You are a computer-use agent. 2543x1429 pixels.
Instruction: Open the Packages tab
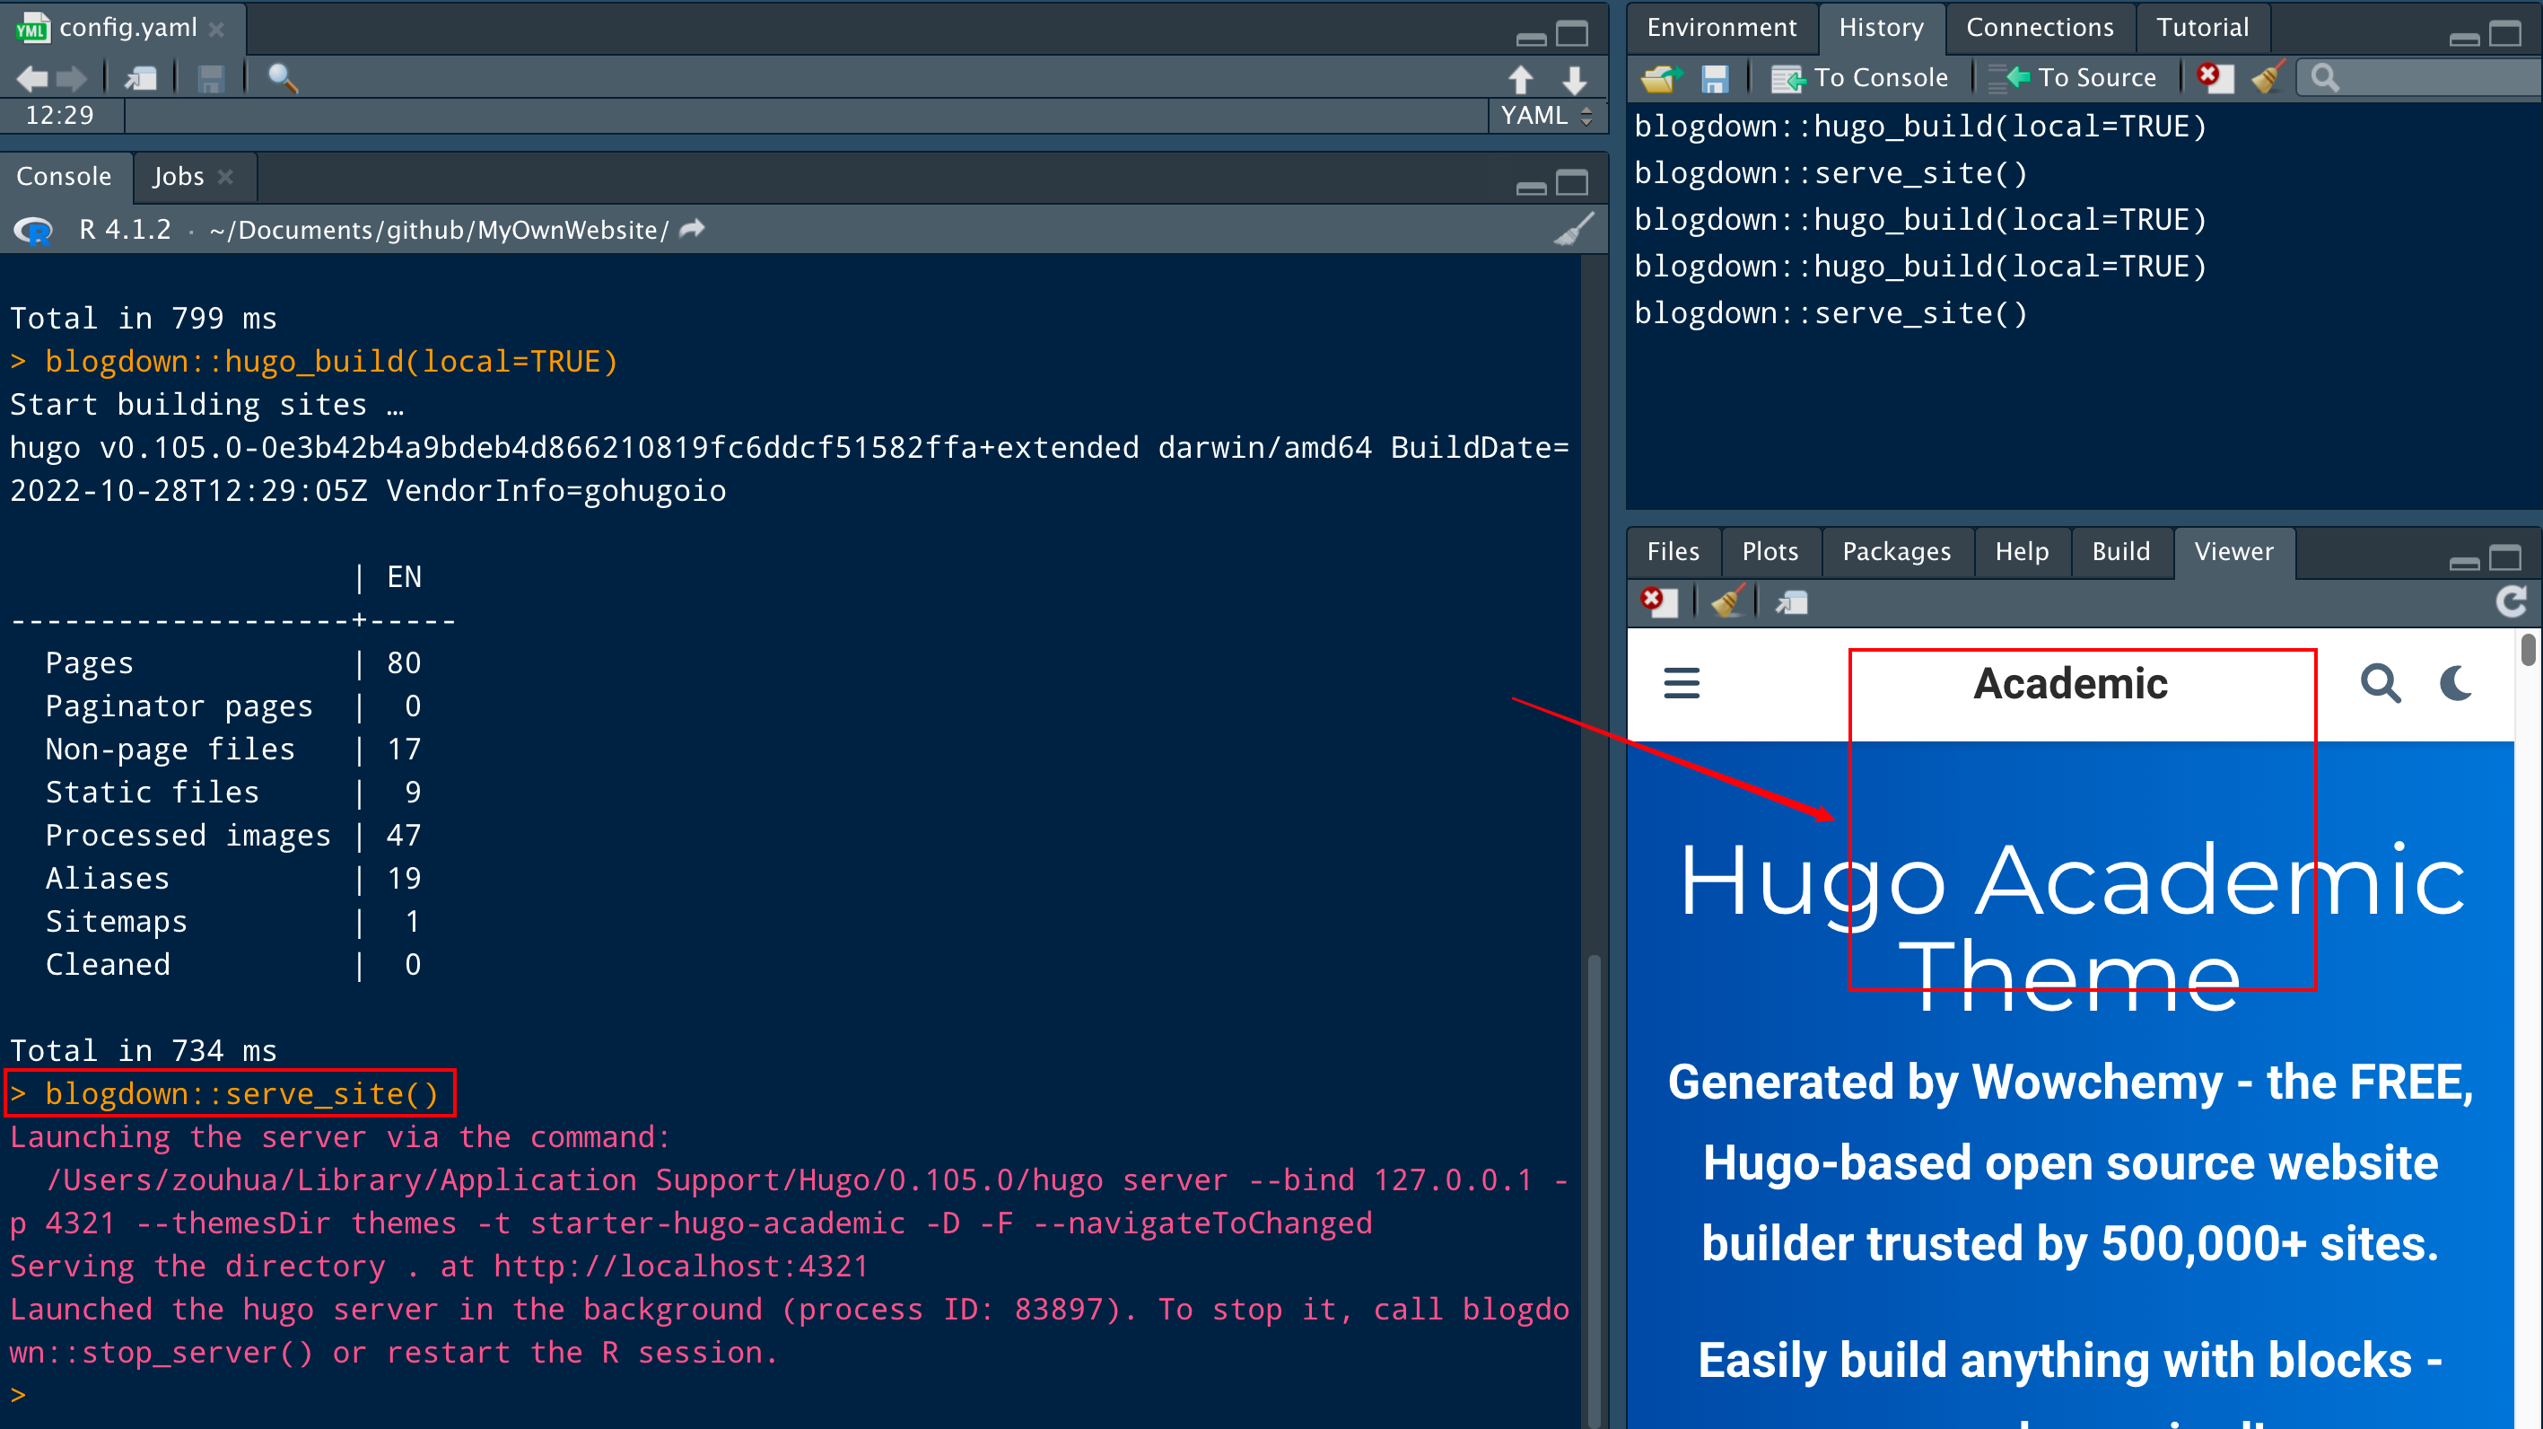[1895, 551]
